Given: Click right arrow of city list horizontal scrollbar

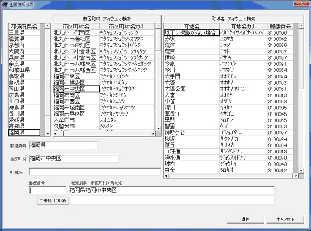Looking at the screenshot, I should (153, 134).
